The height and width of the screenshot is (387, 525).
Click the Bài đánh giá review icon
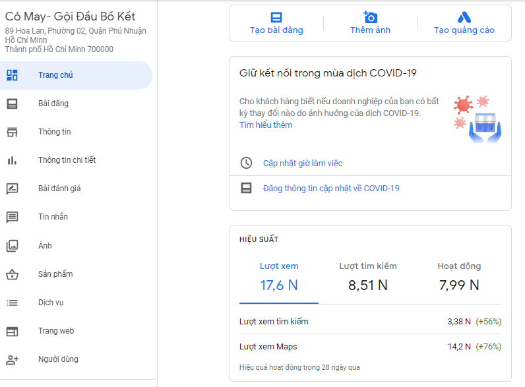click(12, 189)
